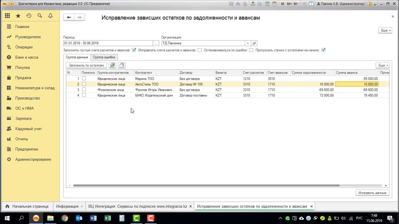Expand the Организация dropdown arrow

click(248, 43)
